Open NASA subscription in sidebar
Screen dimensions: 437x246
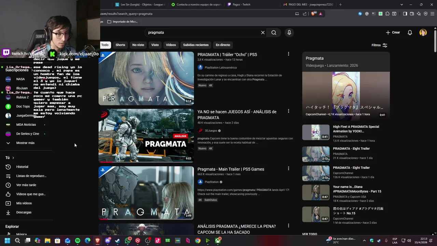(x=20, y=79)
